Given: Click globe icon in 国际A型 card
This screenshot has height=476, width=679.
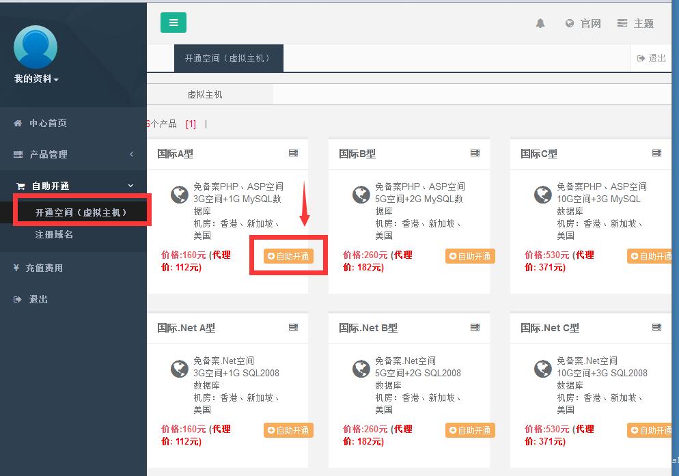Looking at the screenshot, I should (x=179, y=195).
